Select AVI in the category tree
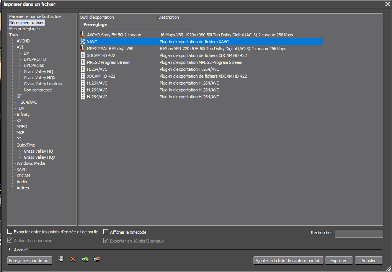This screenshot has width=392, height=272. point(20,47)
